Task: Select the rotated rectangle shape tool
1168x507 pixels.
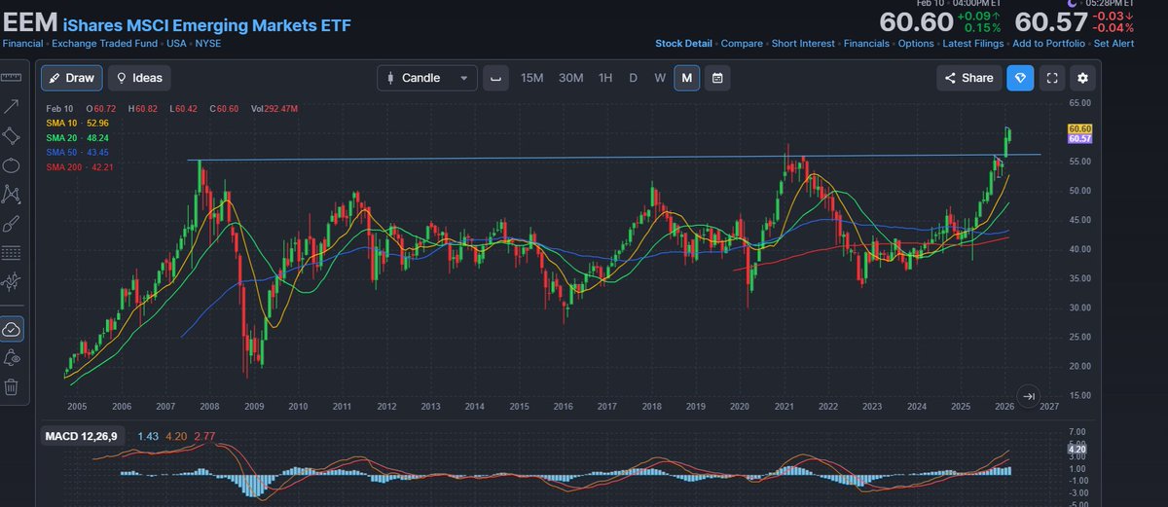Action: [x=12, y=135]
